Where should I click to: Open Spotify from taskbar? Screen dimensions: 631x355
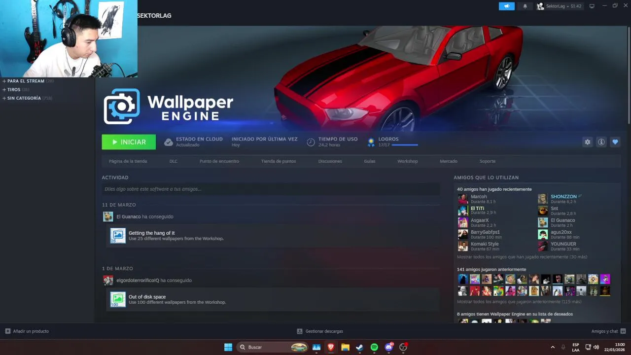tap(374, 347)
